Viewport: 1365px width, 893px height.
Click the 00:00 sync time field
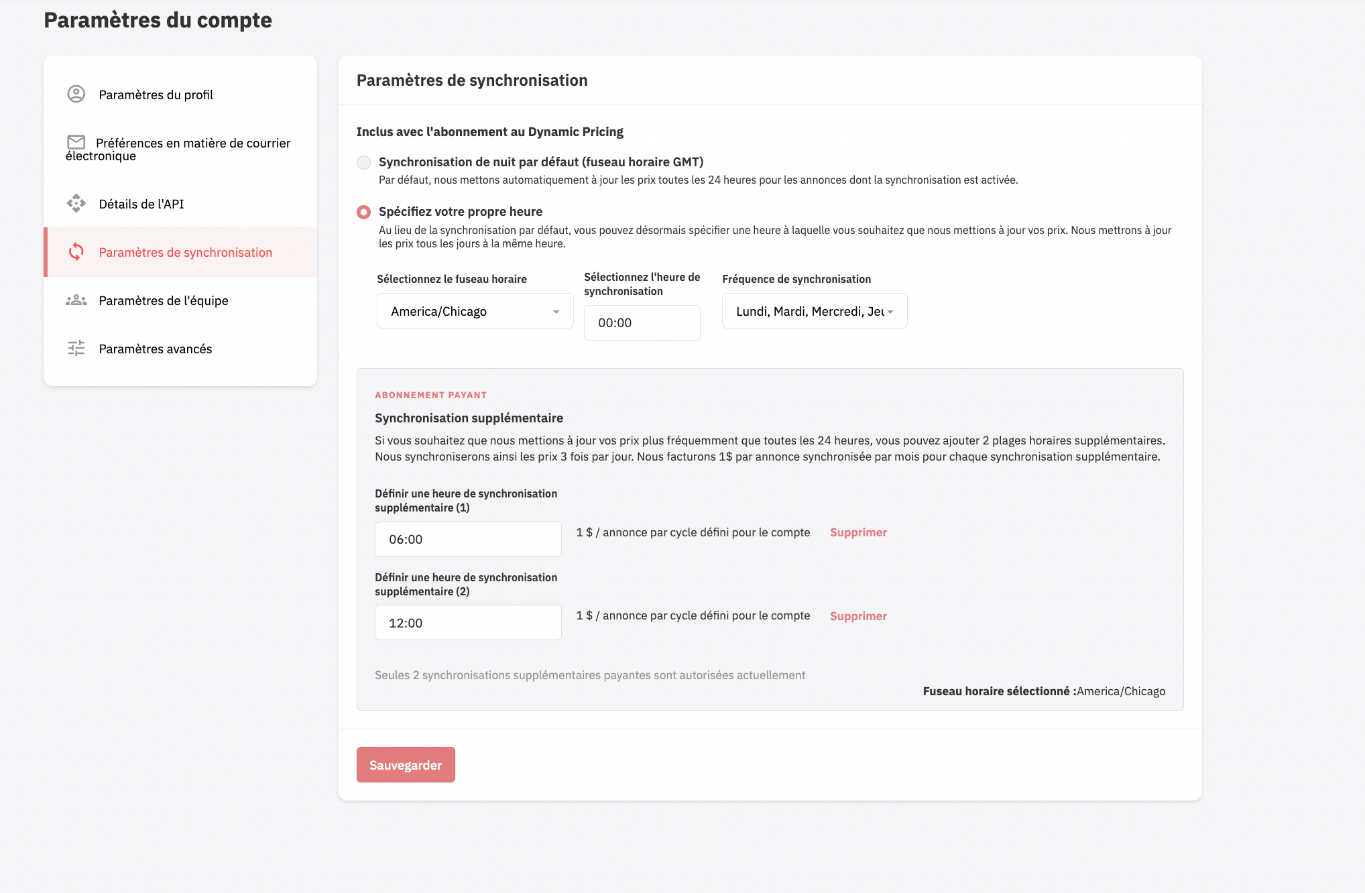point(642,322)
